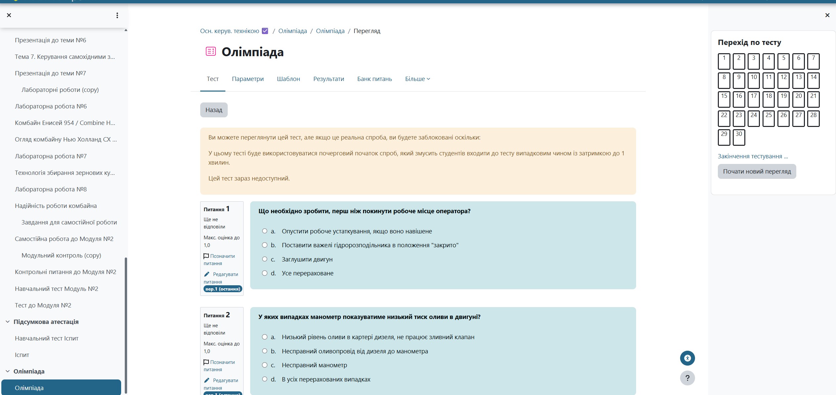Screen dimensions: 836x395
Task: Choose option b 'Несправний оливопровід' in question 2
Action: [x=264, y=351]
